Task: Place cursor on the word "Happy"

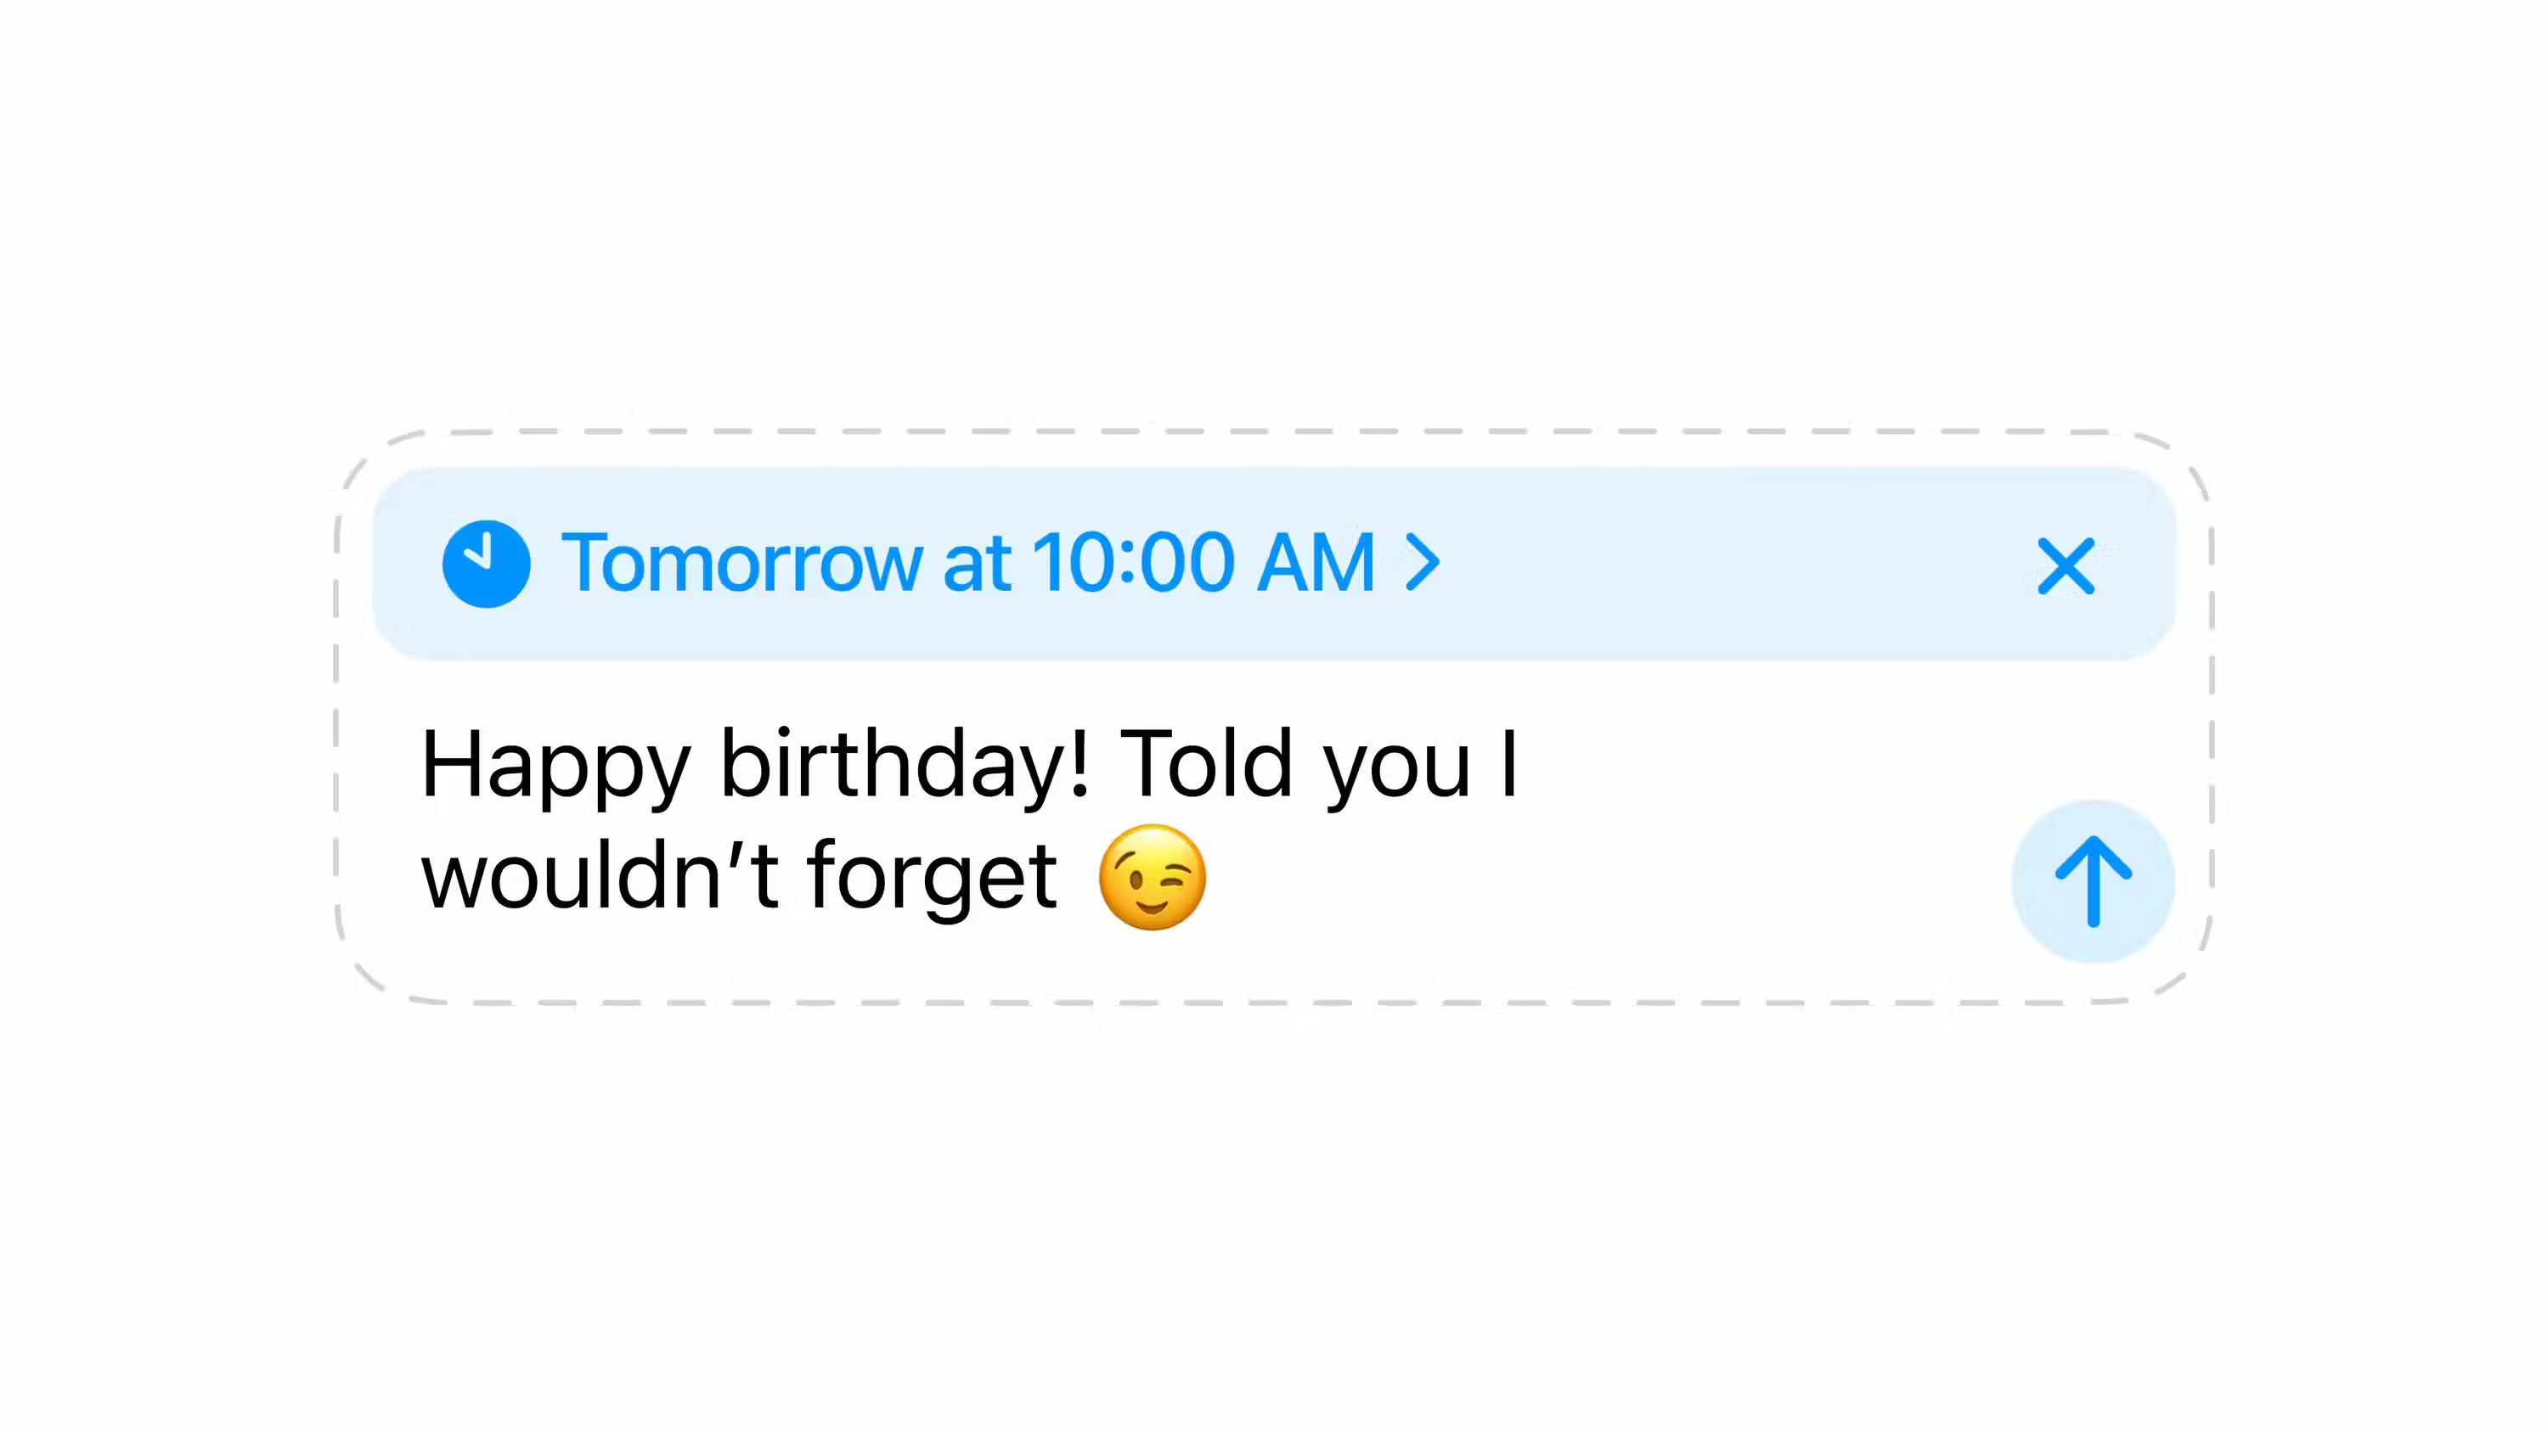Action: tap(555, 764)
